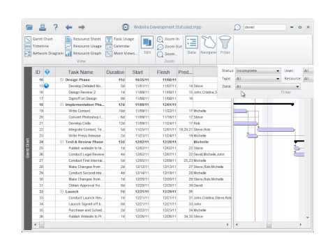The height and width of the screenshot is (251, 335).
Task: Click the Write Press Release Gantt bar
Action: [x=252, y=136]
